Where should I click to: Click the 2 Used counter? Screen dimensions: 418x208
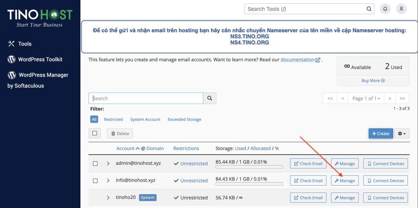pyautogui.click(x=393, y=66)
